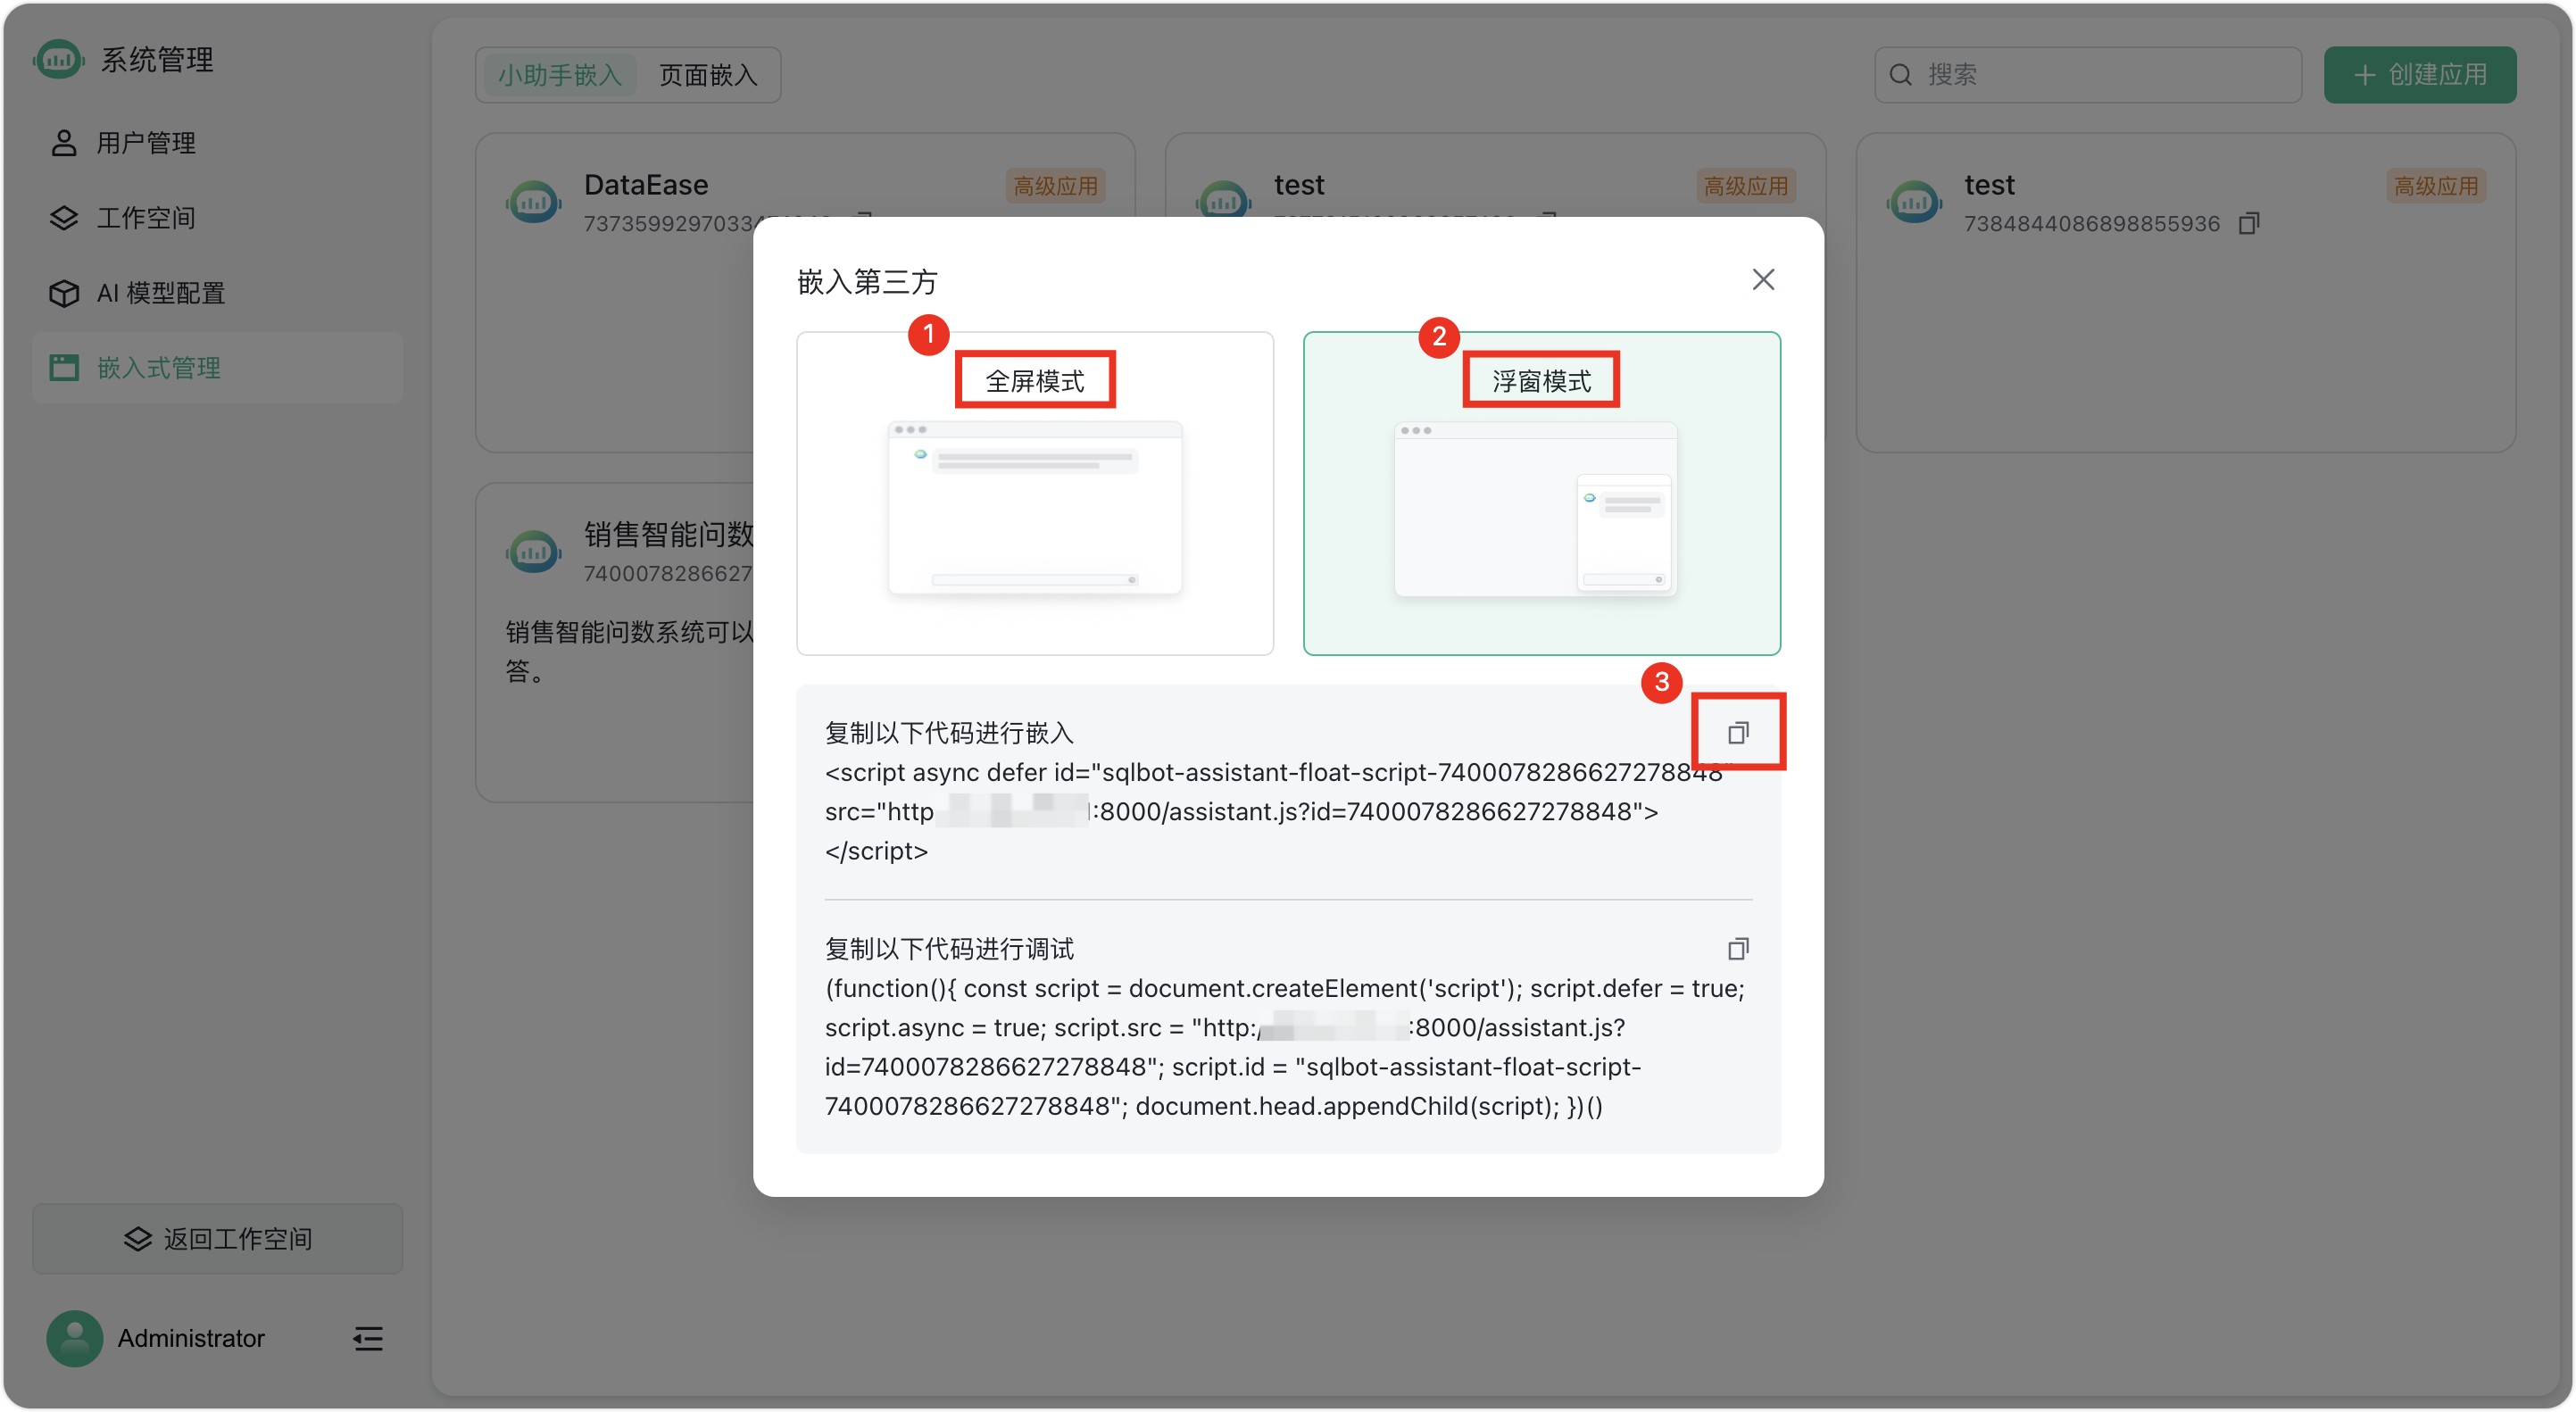Close the 嵌入第三方 dialog
This screenshot has height=1412, width=2576.
point(1763,280)
